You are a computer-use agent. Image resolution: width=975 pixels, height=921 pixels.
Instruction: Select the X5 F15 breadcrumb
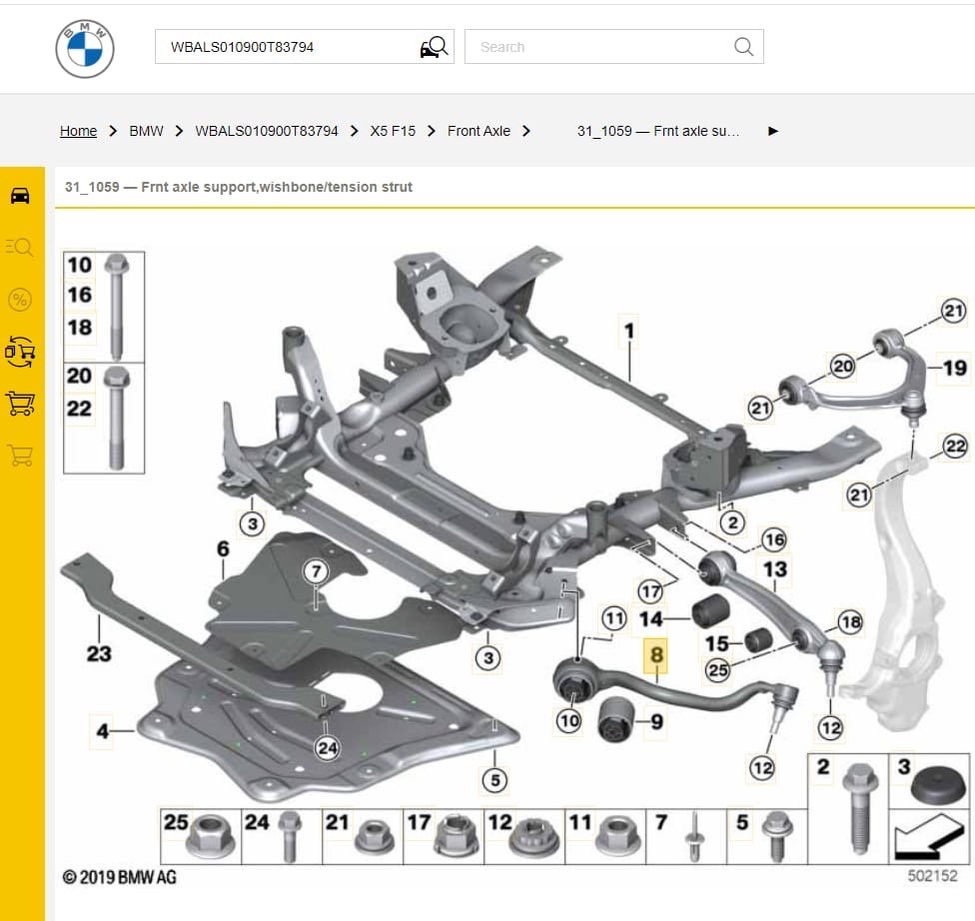point(393,131)
